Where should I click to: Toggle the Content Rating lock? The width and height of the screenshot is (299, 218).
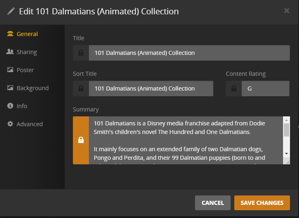pos(234,89)
